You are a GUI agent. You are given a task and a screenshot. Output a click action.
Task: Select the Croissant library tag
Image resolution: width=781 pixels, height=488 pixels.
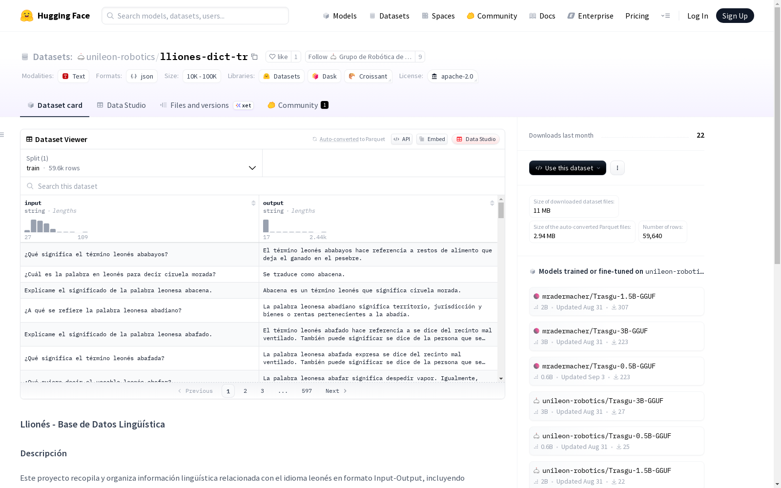coord(369,76)
